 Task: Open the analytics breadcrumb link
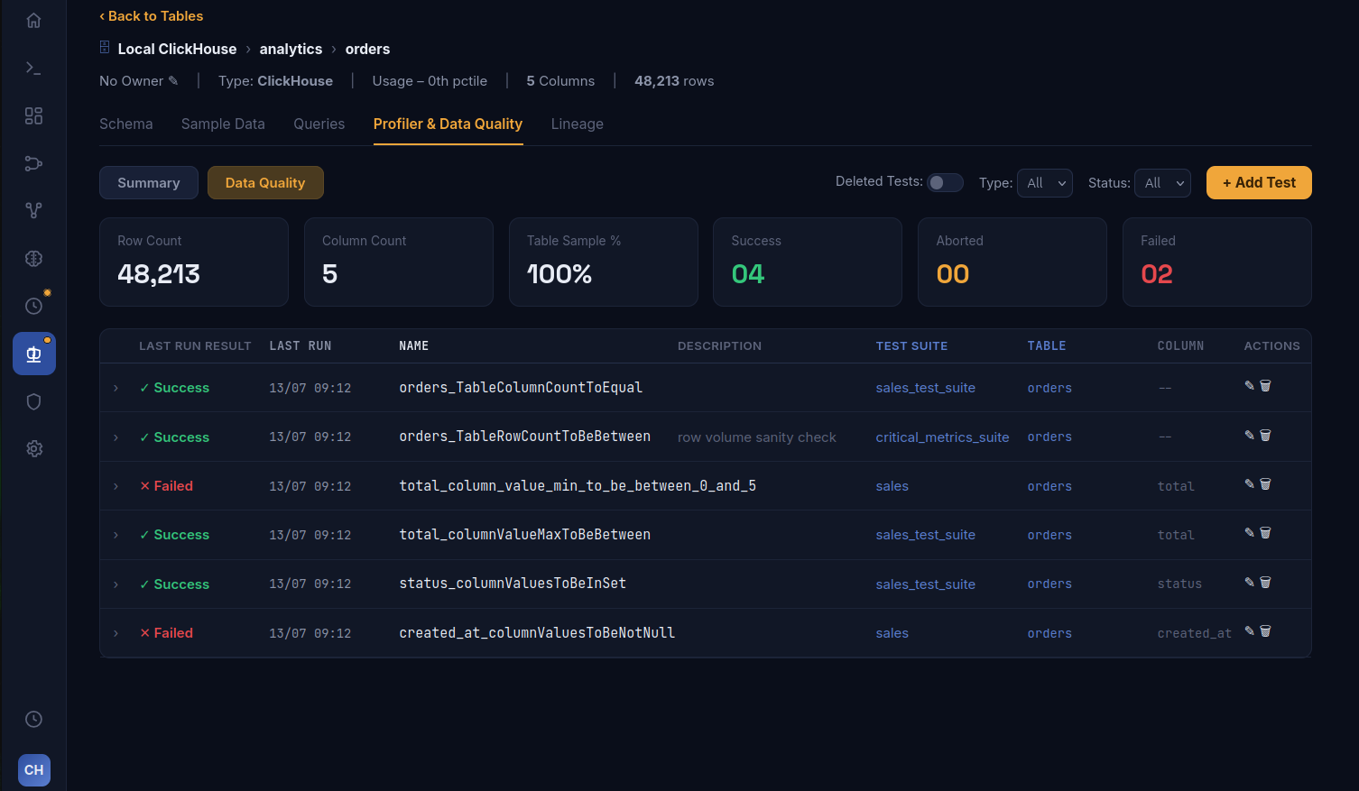(291, 50)
